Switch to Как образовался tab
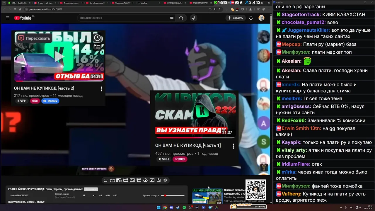The height and width of the screenshot is (211, 375). (98, 3)
